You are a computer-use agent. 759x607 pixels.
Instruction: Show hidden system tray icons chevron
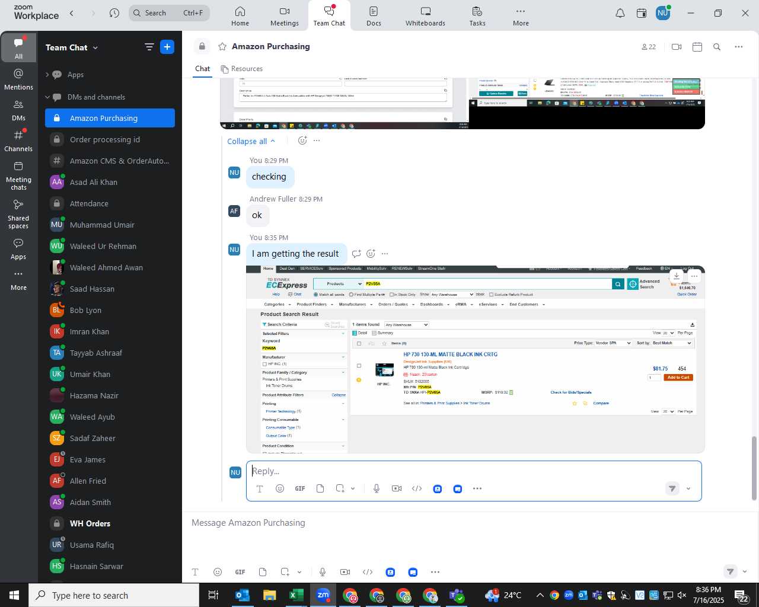[x=540, y=595]
